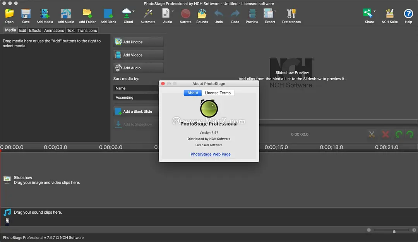Viewport: 418px width, 242px height.
Task: Click the Add a Blank Slide button
Action: coord(136,111)
